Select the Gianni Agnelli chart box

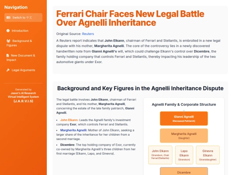click(184, 118)
